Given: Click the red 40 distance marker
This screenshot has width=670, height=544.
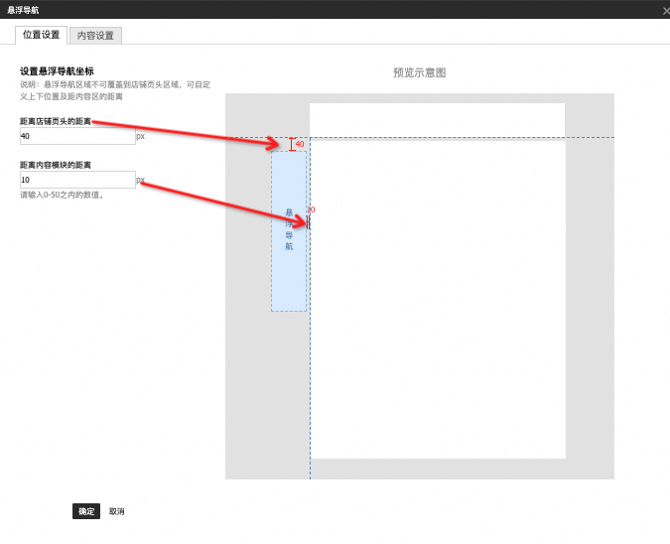Looking at the screenshot, I should 300,144.
